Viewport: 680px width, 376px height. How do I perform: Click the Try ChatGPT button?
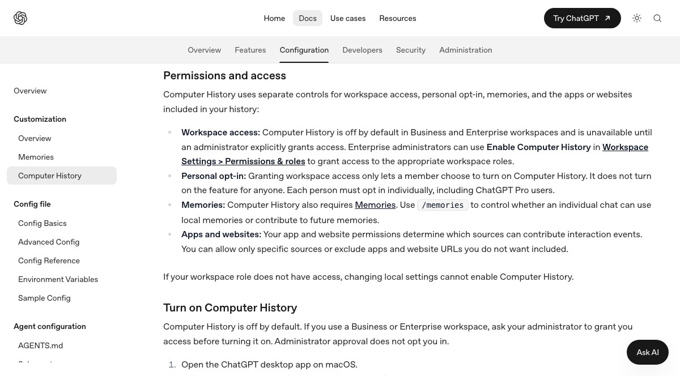click(x=582, y=18)
